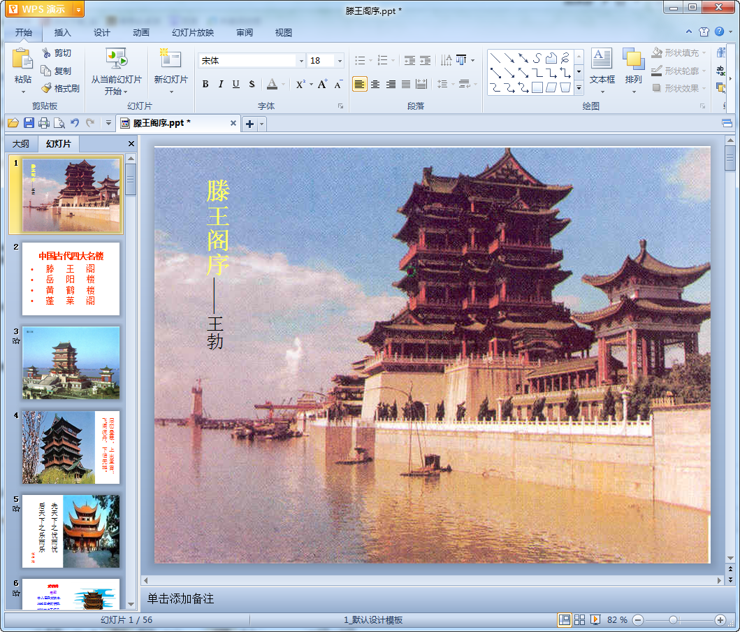The height and width of the screenshot is (632, 740).
Task: Start slideshow from current slide icon
Action: [x=116, y=59]
